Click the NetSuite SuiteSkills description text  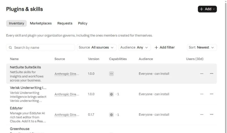(x=27, y=76)
